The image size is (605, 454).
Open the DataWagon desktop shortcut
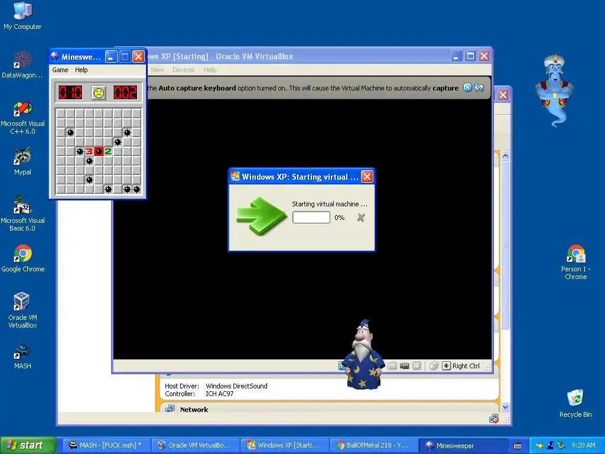click(22, 65)
